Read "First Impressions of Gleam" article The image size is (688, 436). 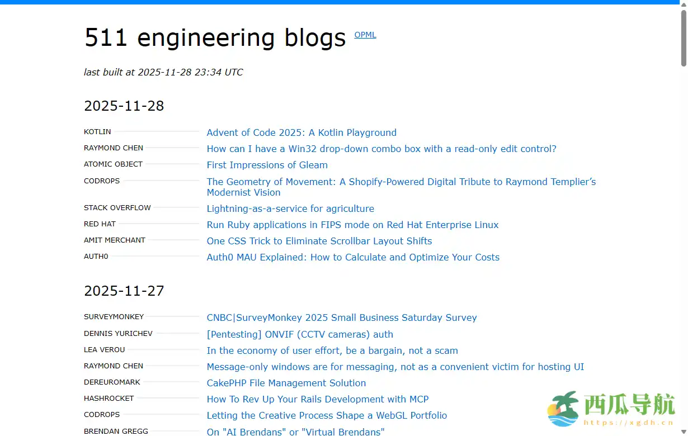[x=267, y=165]
